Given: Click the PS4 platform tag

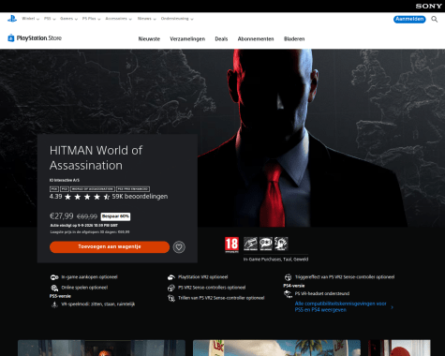Looking at the screenshot, I should (x=54, y=189).
